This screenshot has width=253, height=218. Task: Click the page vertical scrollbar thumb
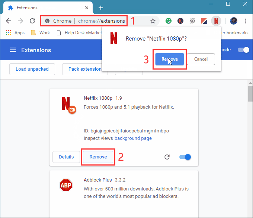coord(250,94)
